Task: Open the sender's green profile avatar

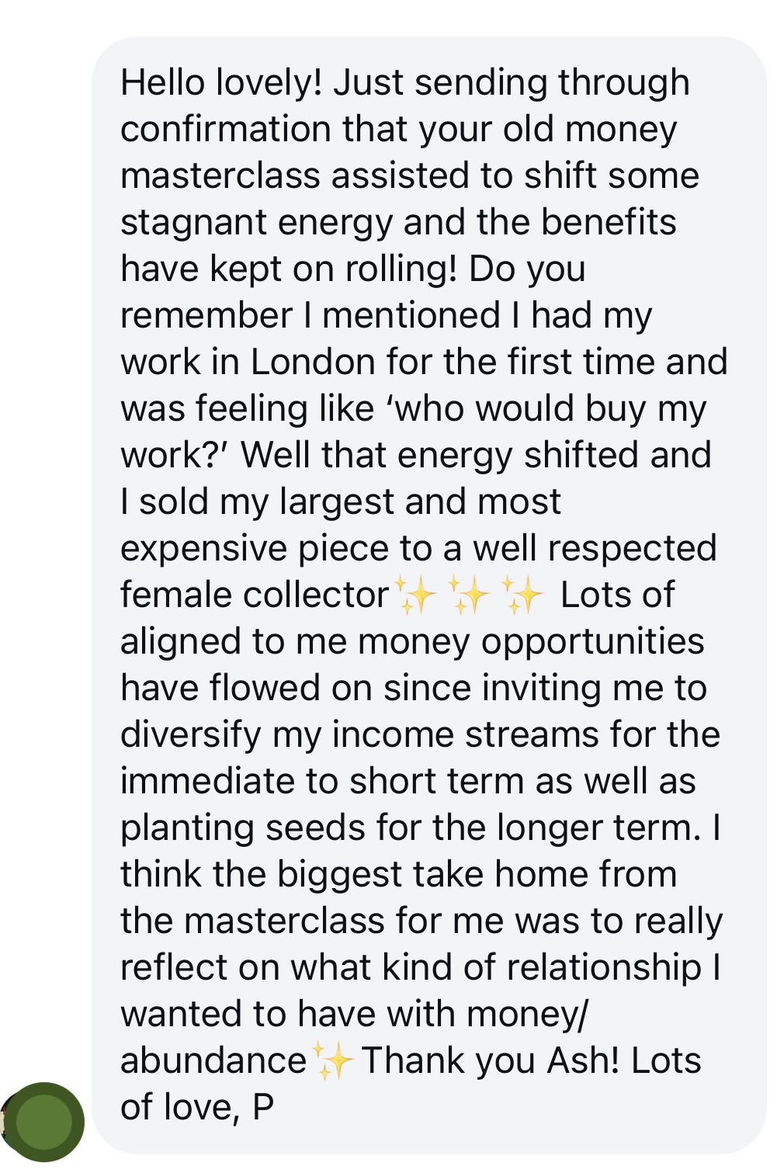Action: click(x=43, y=1121)
